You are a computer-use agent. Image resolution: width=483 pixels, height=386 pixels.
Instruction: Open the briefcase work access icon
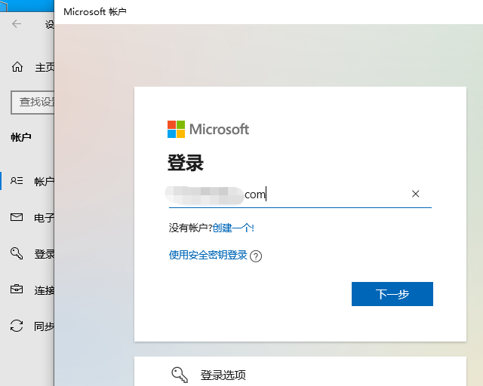(x=17, y=289)
